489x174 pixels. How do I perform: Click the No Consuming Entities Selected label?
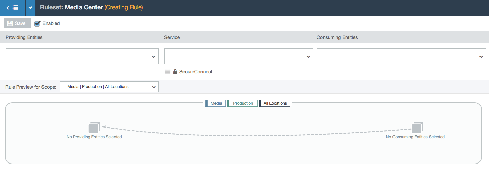click(x=415, y=137)
